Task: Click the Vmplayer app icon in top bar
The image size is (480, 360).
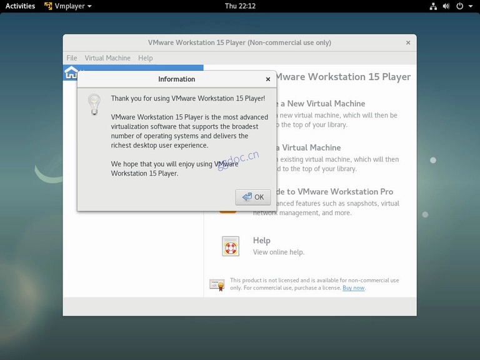Action: [x=48, y=6]
